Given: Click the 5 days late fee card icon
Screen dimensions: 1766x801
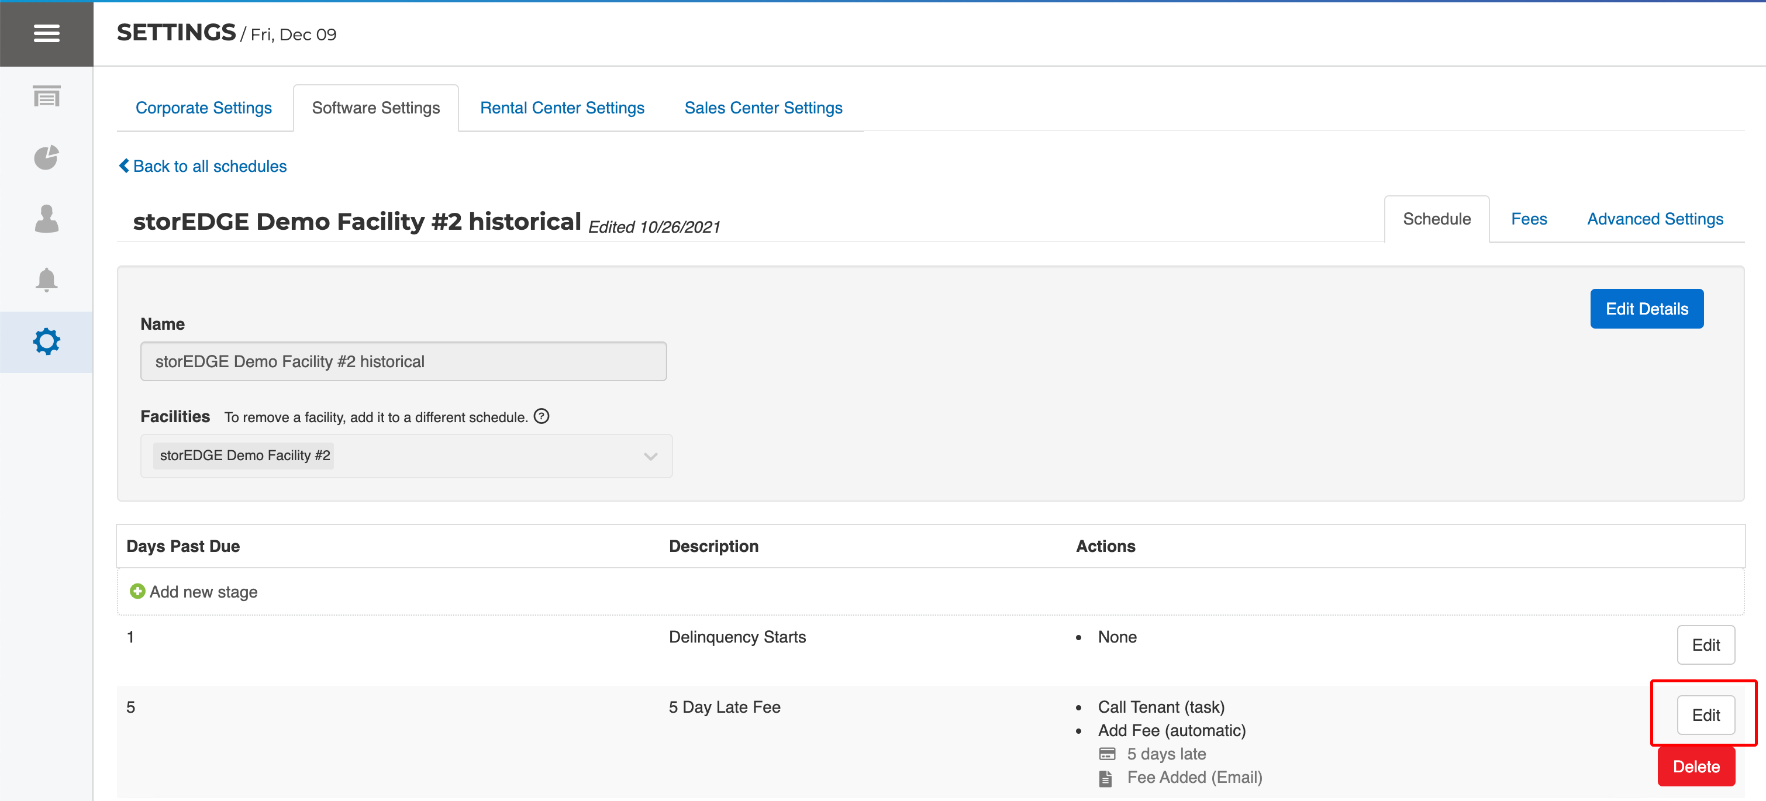Looking at the screenshot, I should pos(1106,754).
